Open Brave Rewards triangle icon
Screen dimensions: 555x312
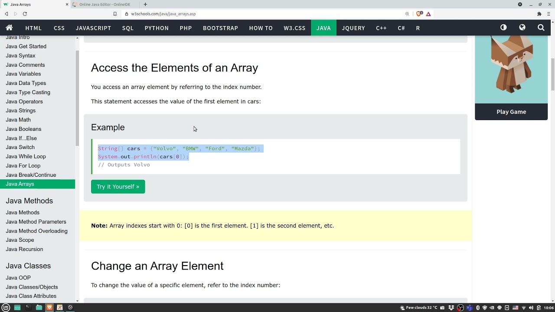point(428,14)
